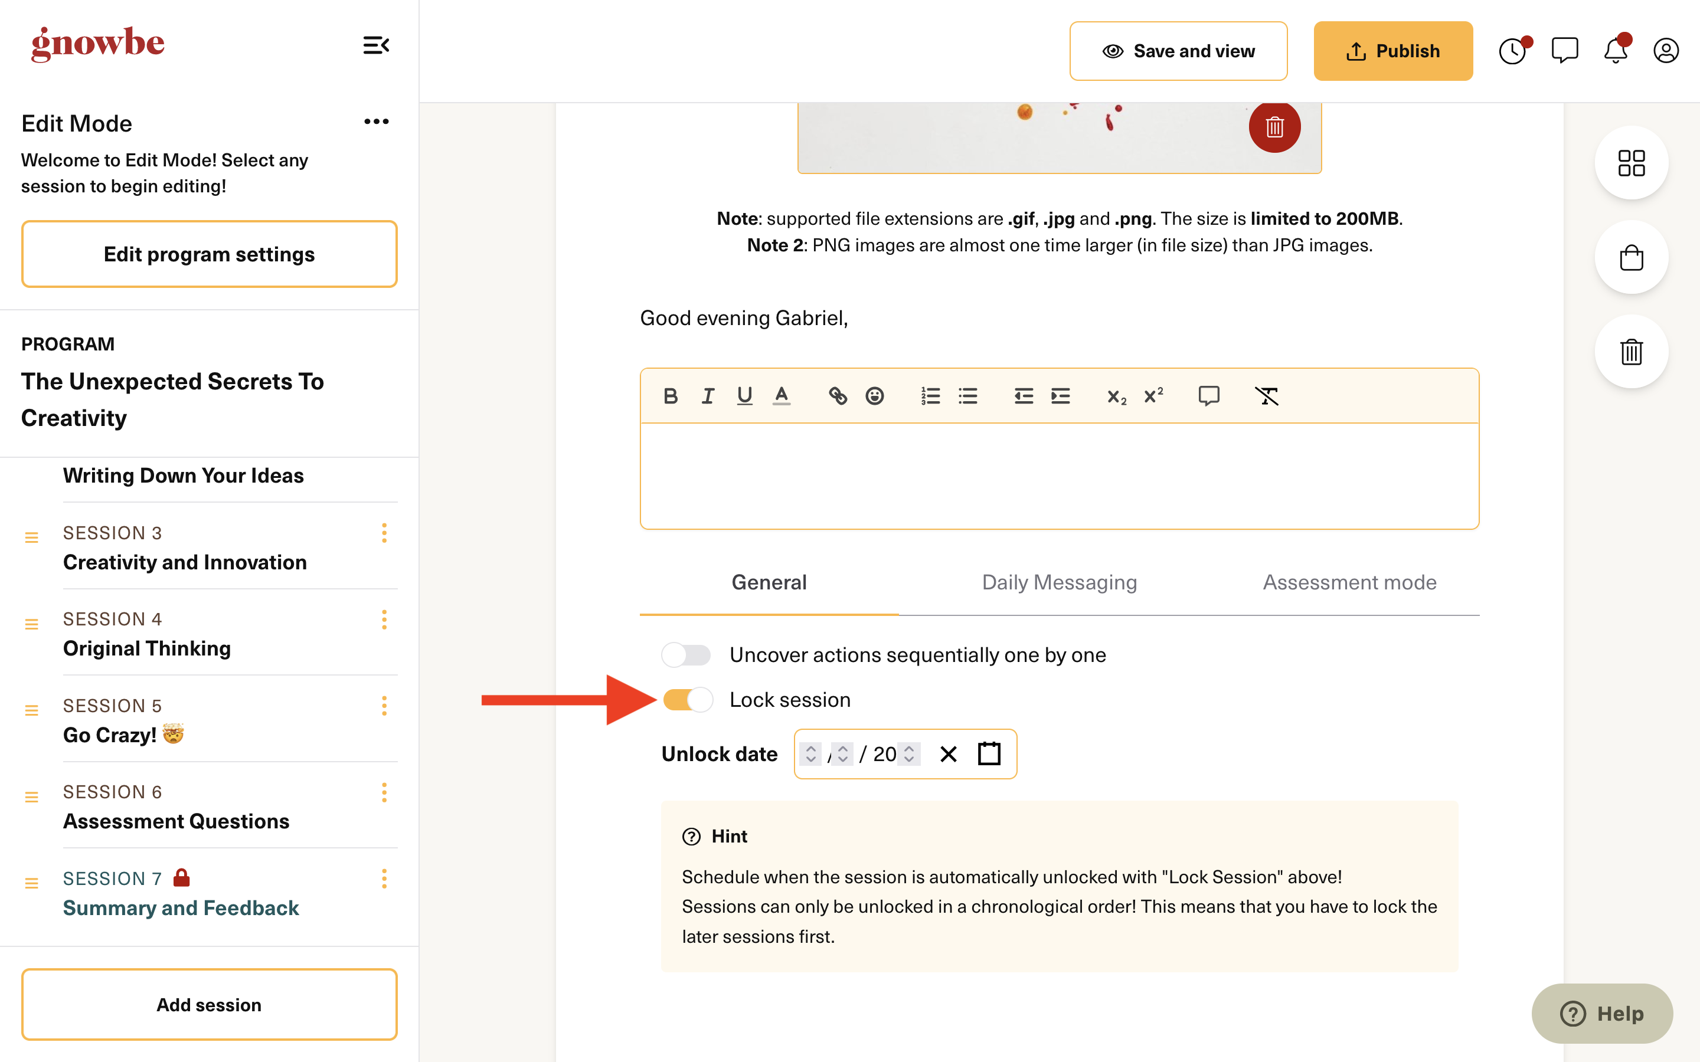
Task: Collapse the sidebar with the menu icon
Action: (376, 45)
